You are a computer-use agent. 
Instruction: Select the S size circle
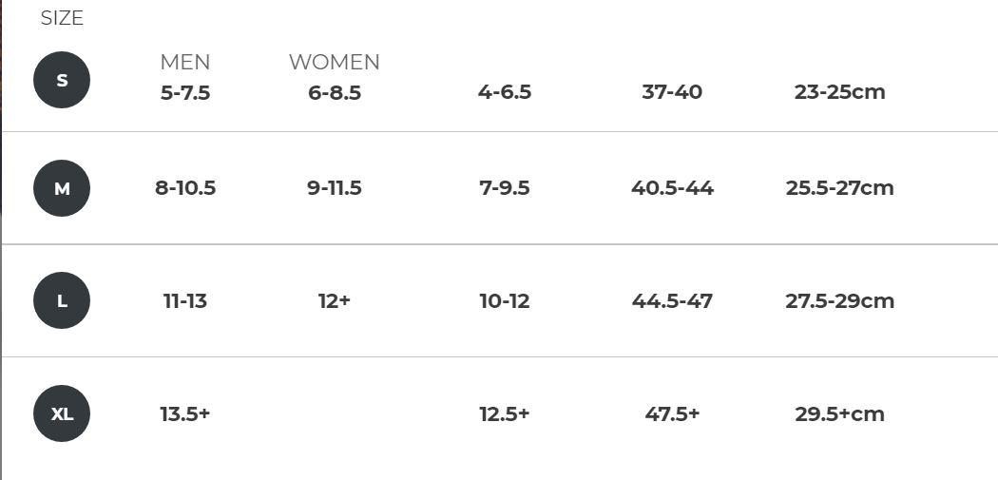click(62, 80)
